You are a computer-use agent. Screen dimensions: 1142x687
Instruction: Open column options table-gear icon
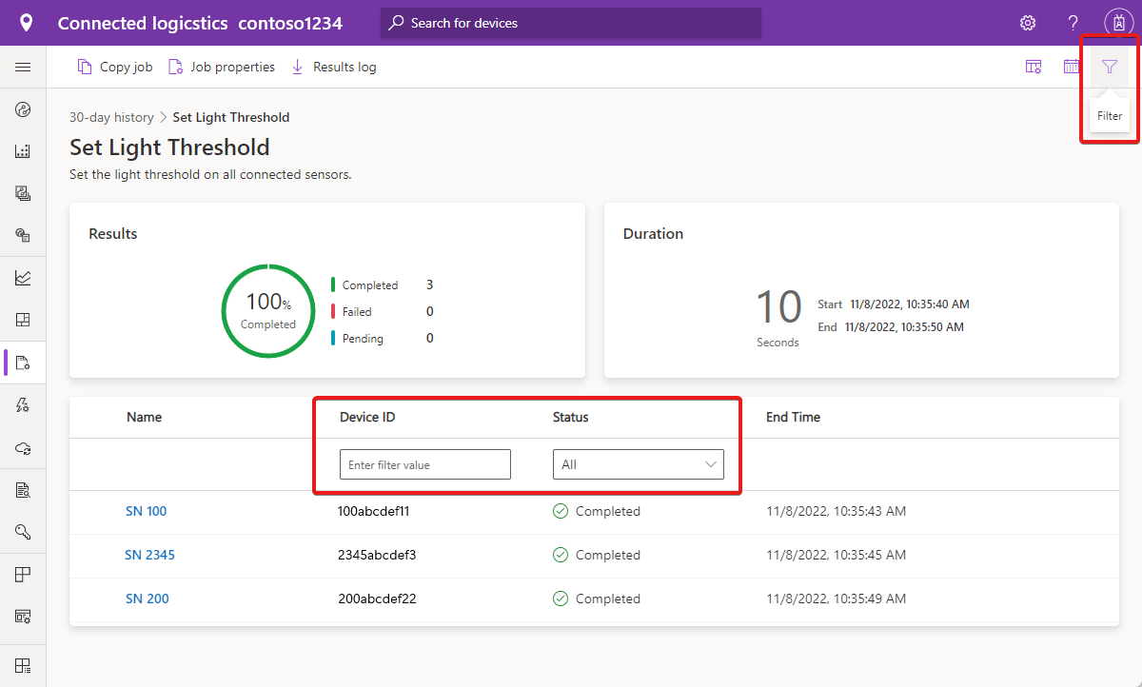(x=1034, y=67)
